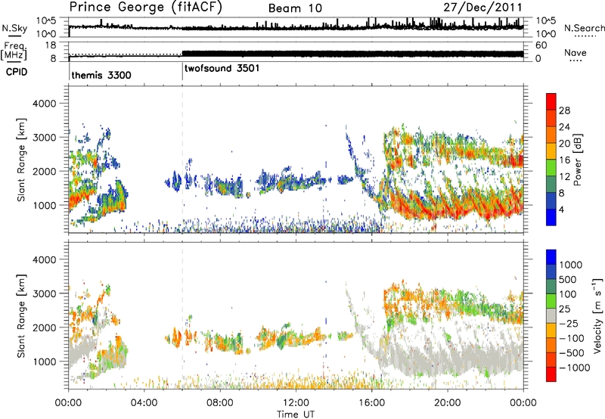Click the "28" power colorbar value

(x=564, y=110)
